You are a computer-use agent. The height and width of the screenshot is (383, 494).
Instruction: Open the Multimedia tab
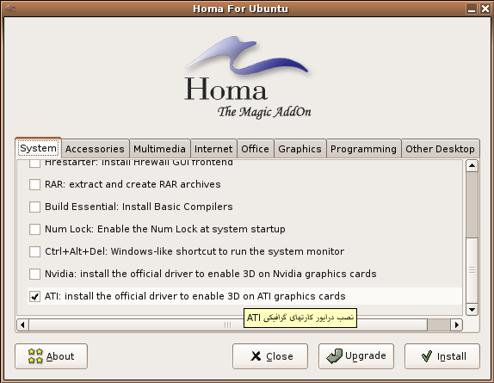click(x=159, y=149)
